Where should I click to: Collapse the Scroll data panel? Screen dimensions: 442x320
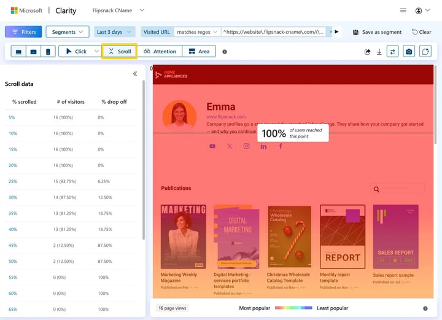point(135,74)
